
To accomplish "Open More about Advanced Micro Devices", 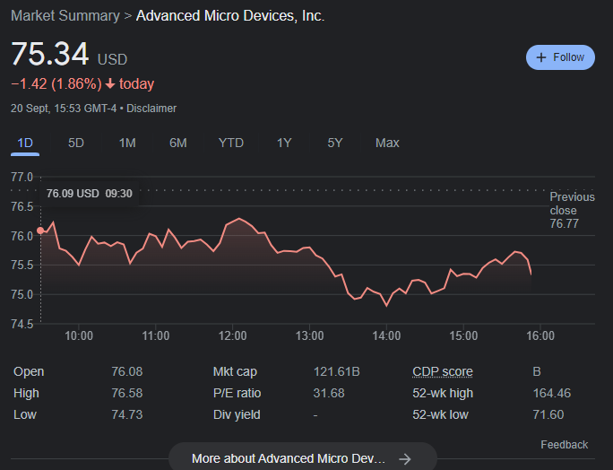I will coord(303,457).
